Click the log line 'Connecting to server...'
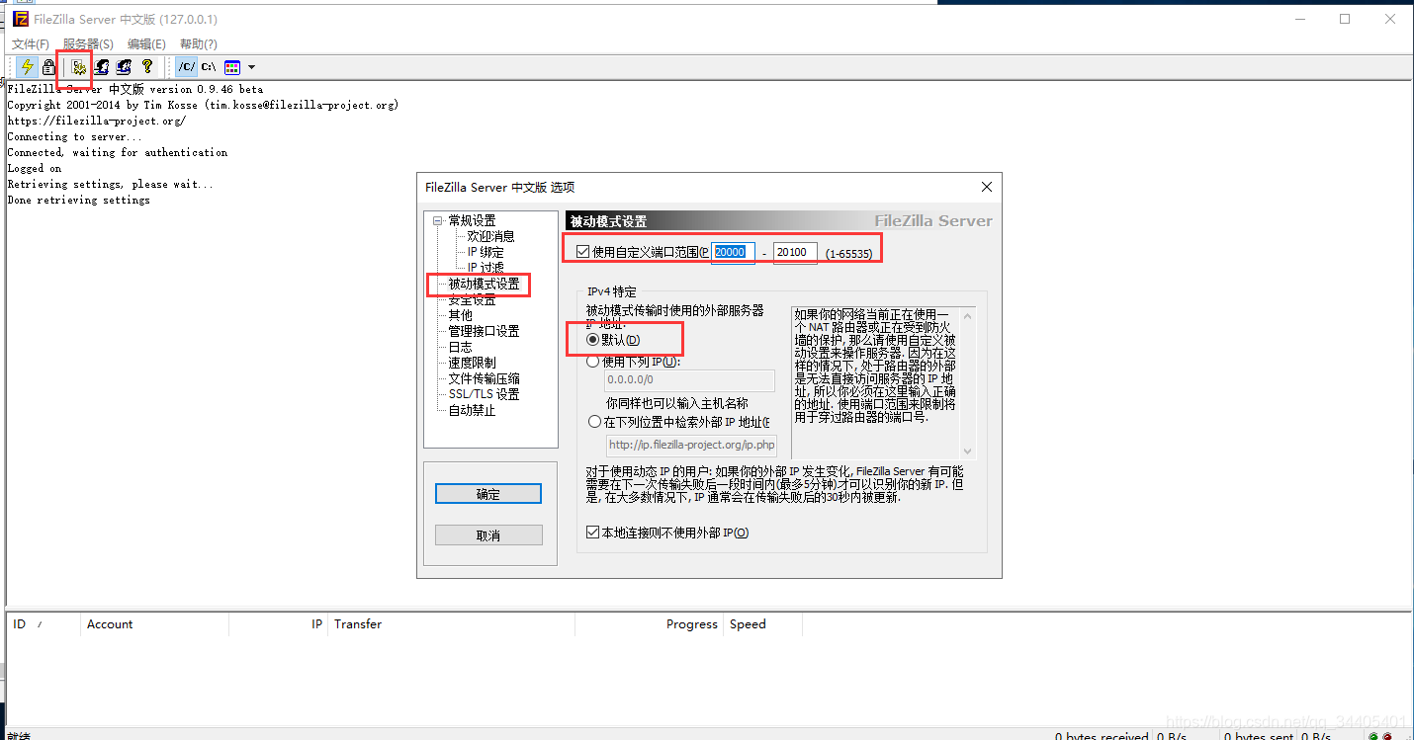Screen dimensions: 1414x740 [x=75, y=136]
